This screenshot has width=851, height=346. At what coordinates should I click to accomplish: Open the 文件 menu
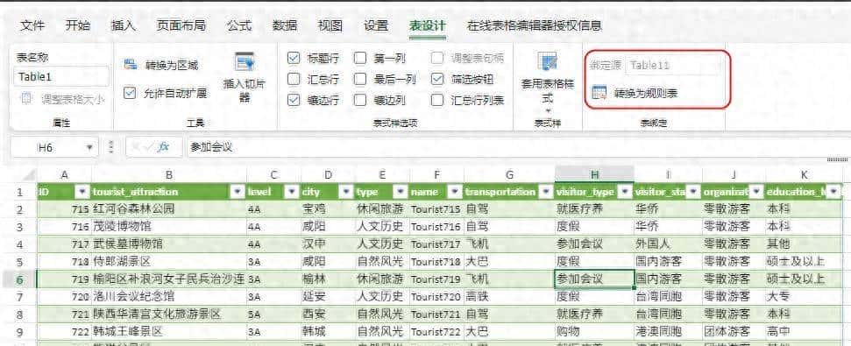tap(32, 25)
